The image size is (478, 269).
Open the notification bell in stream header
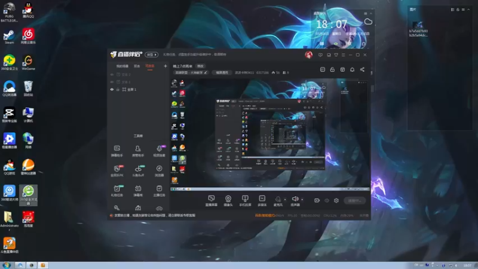(352, 69)
